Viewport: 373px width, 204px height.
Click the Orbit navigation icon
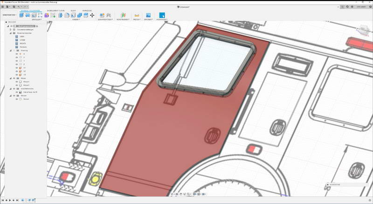[173, 194]
